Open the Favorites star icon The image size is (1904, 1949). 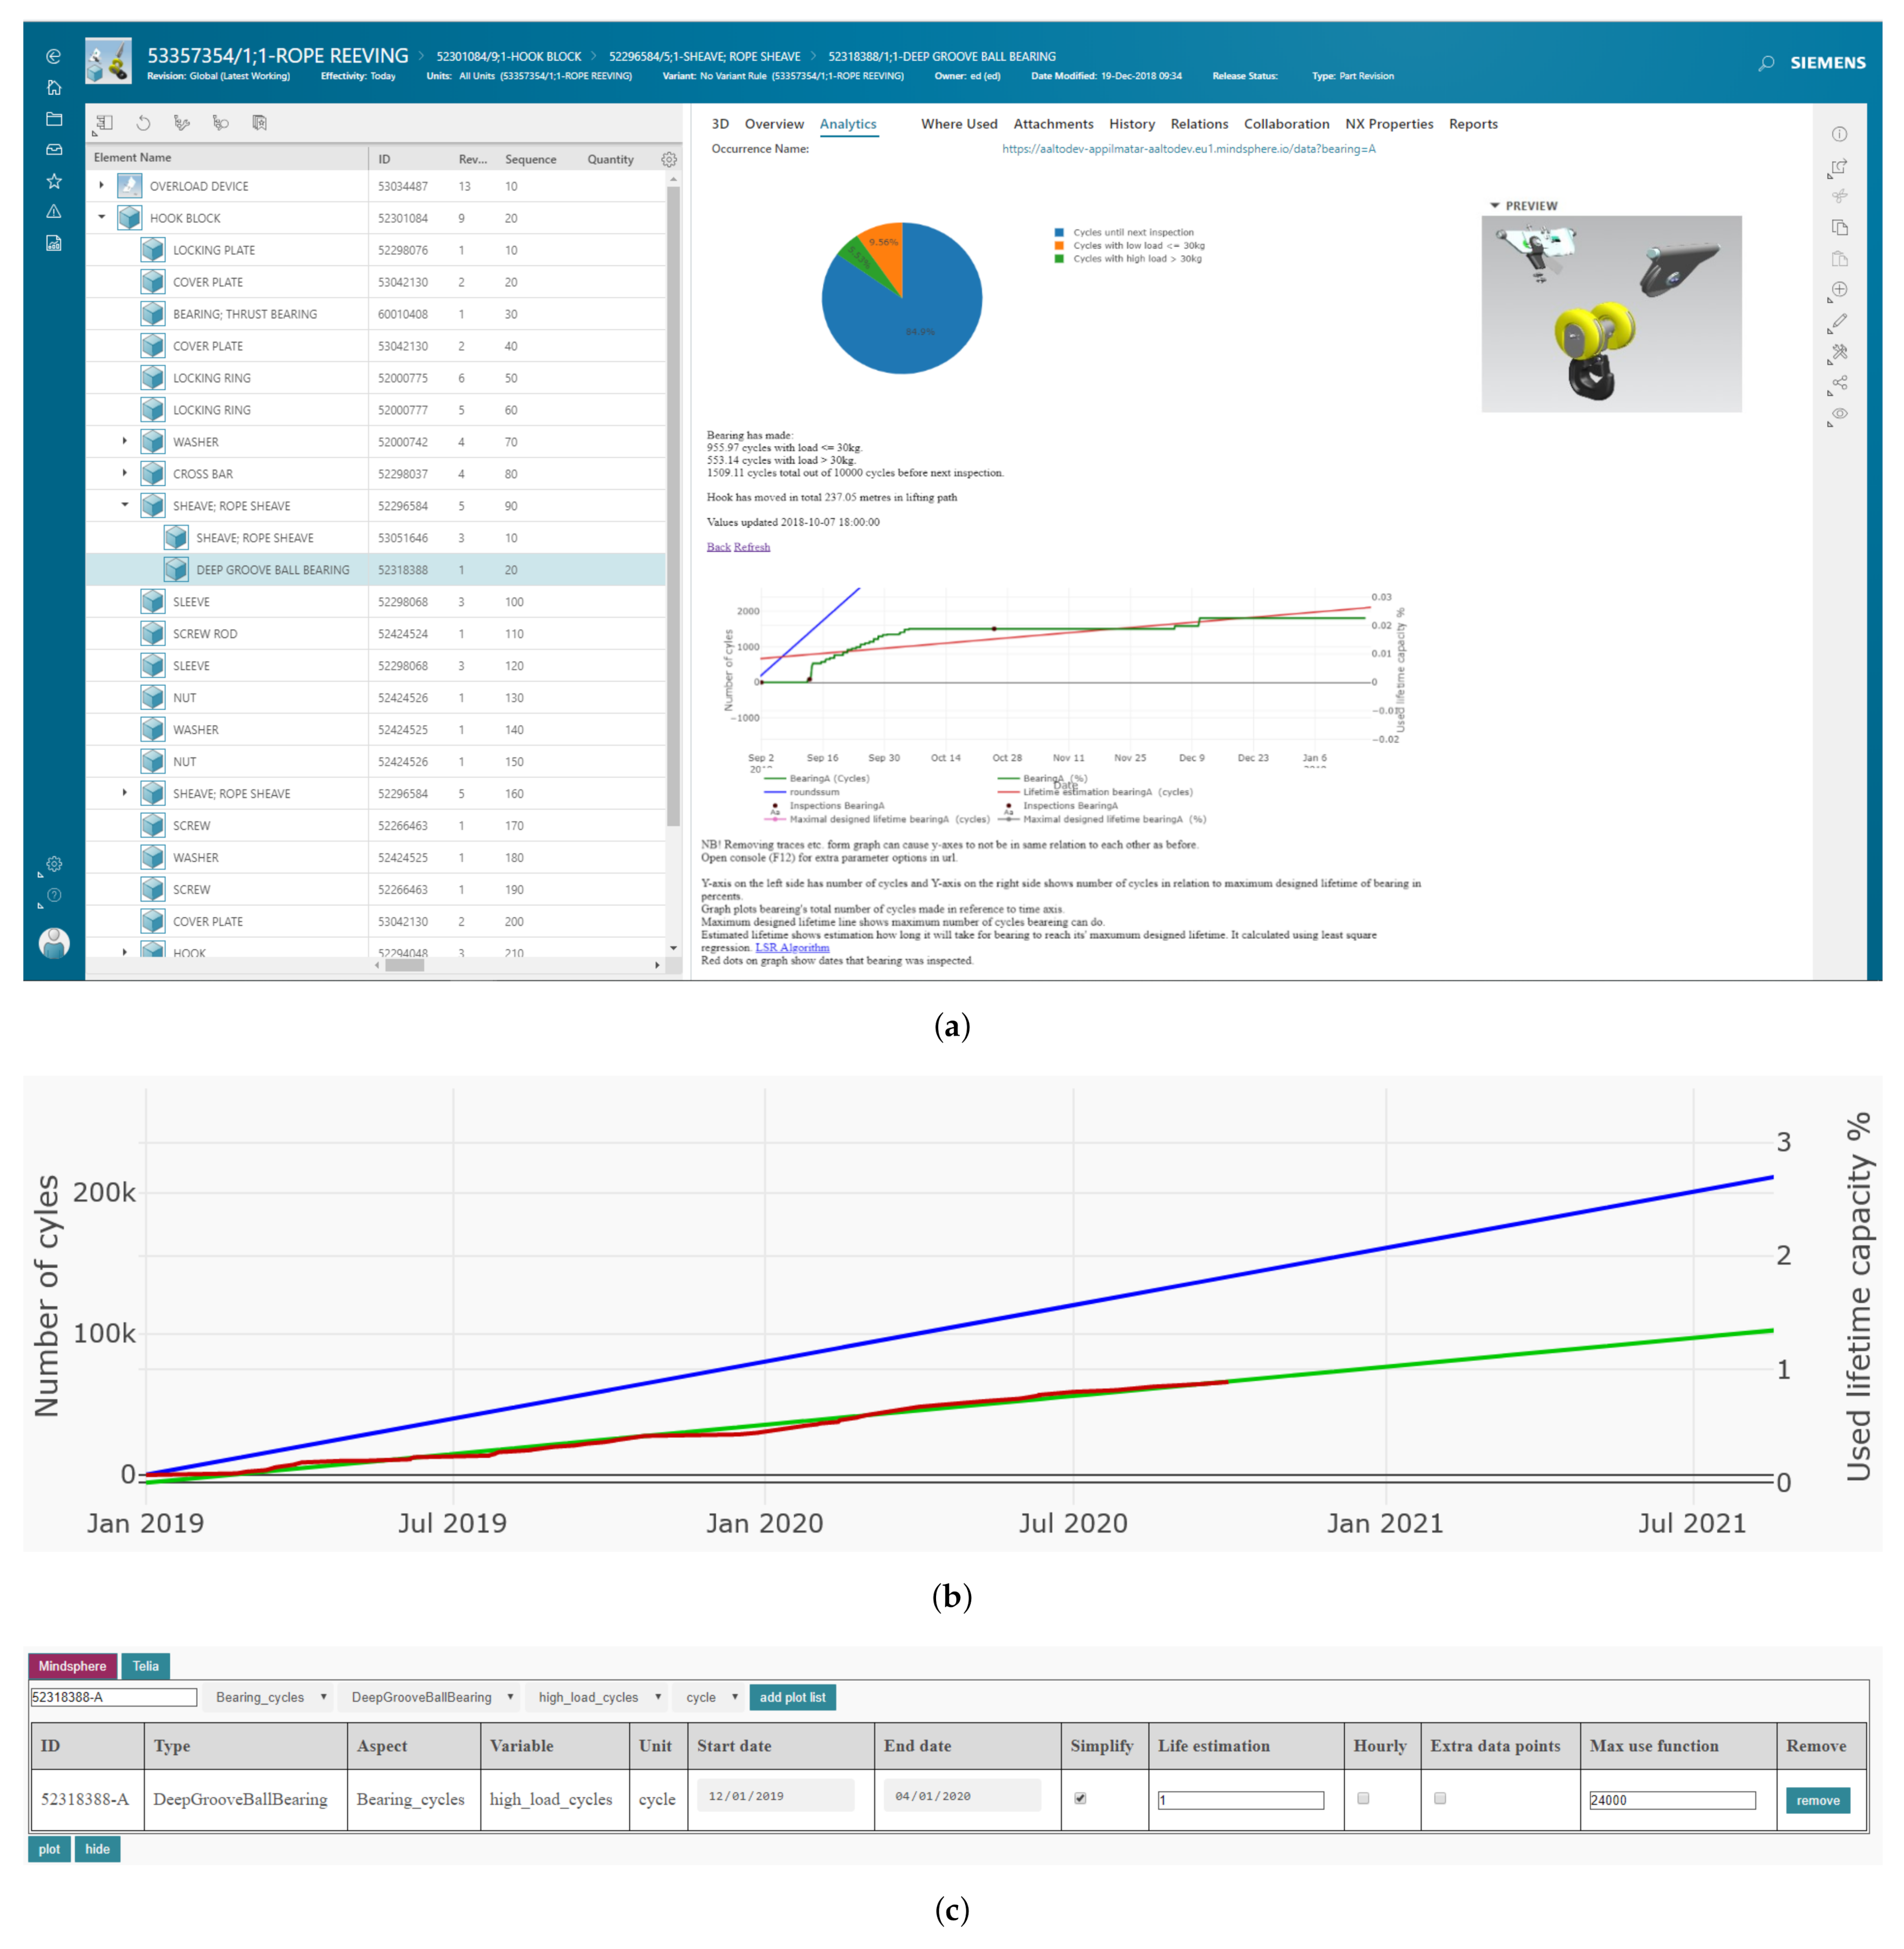pyautogui.click(x=54, y=181)
